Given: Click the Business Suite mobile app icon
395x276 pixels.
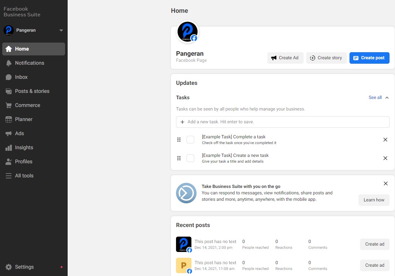Looking at the screenshot, I should [x=186, y=193].
